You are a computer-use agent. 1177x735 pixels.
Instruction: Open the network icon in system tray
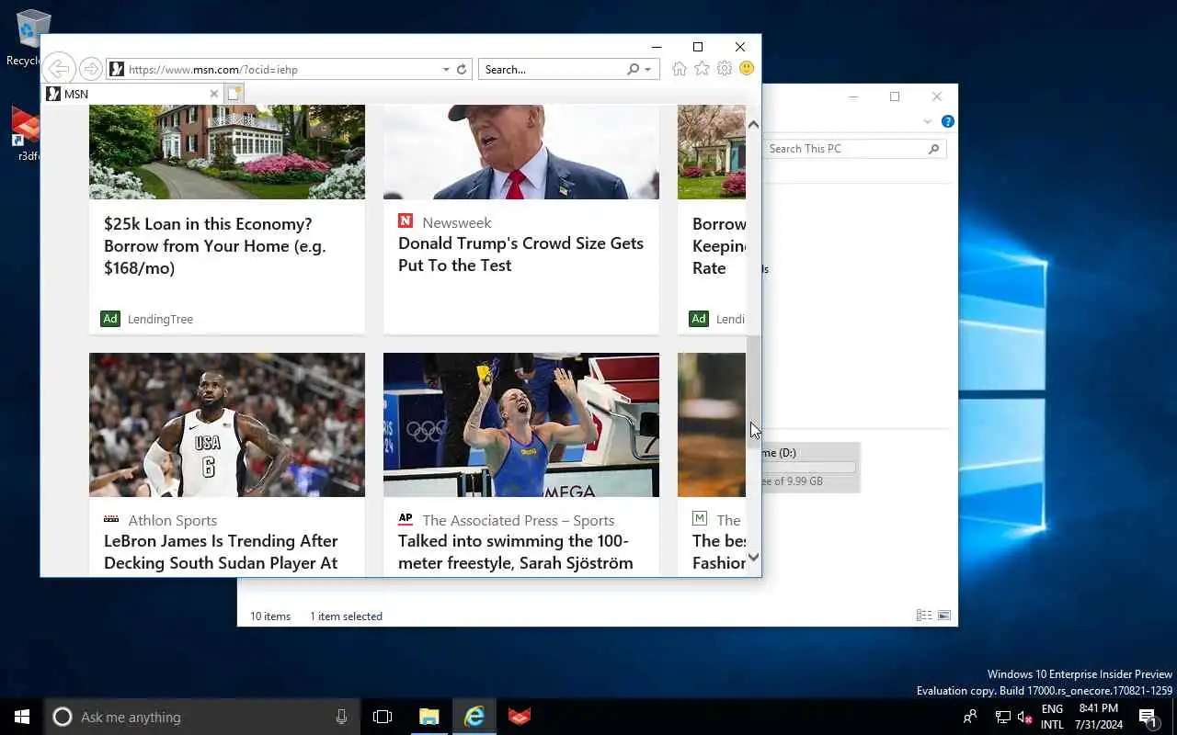[1003, 717]
